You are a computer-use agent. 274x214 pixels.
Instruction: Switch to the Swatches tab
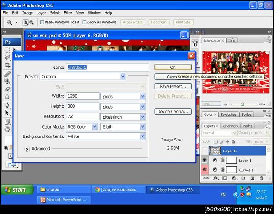pos(228,115)
